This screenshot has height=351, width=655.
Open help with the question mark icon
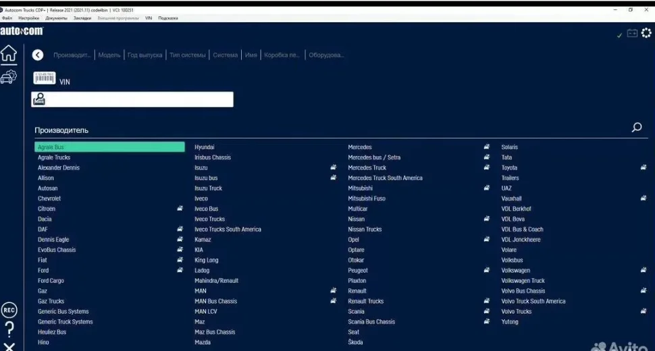9,329
